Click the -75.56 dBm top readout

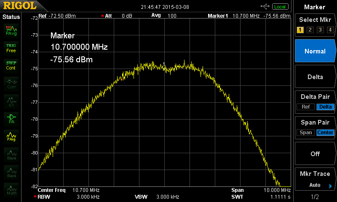coord(277,16)
